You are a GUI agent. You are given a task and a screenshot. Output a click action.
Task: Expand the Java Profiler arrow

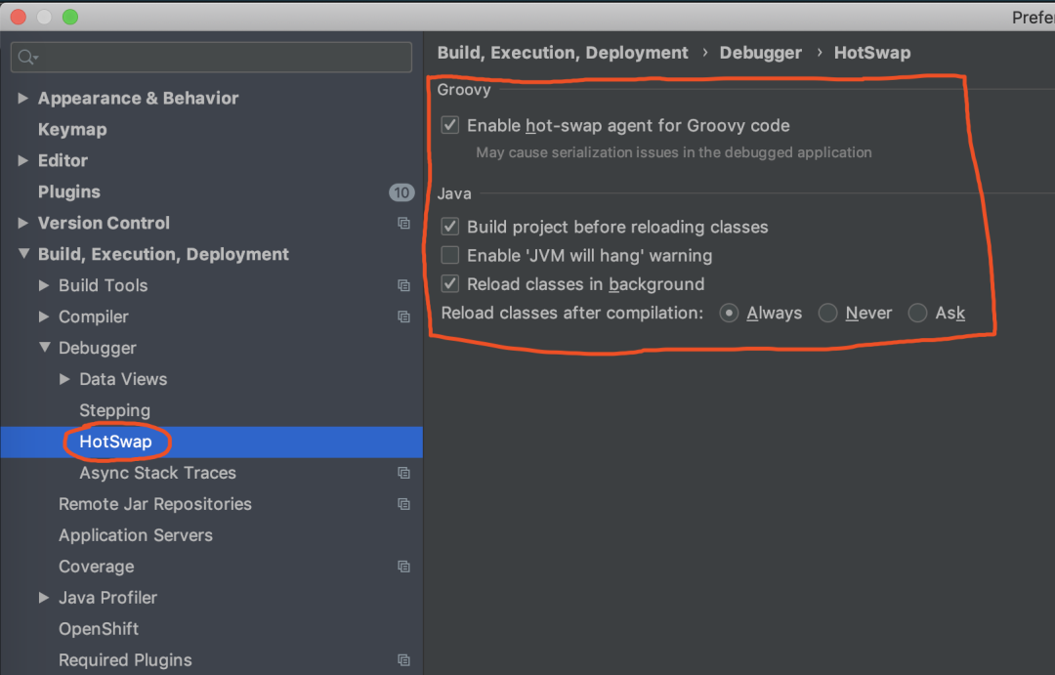pos(44,598)
